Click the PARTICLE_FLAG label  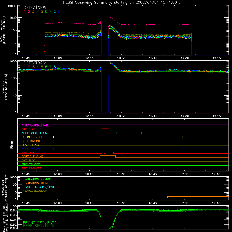(32, 157)
